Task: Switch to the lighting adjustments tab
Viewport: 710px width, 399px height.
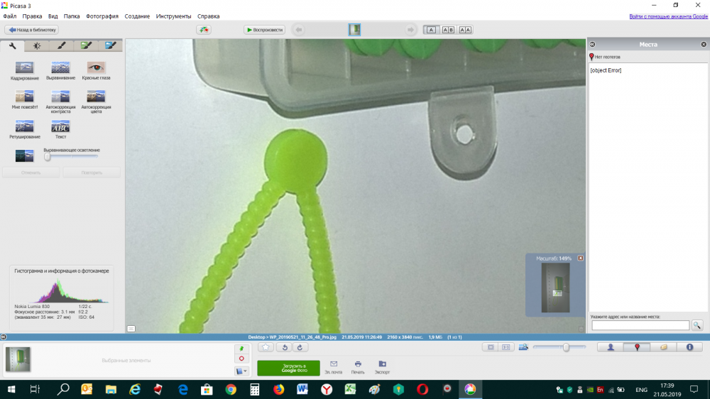Action: [x=36, y=45]
